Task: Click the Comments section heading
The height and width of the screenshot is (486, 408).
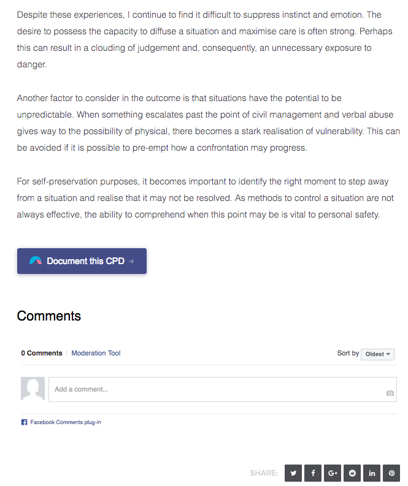Action: point(48,316)
